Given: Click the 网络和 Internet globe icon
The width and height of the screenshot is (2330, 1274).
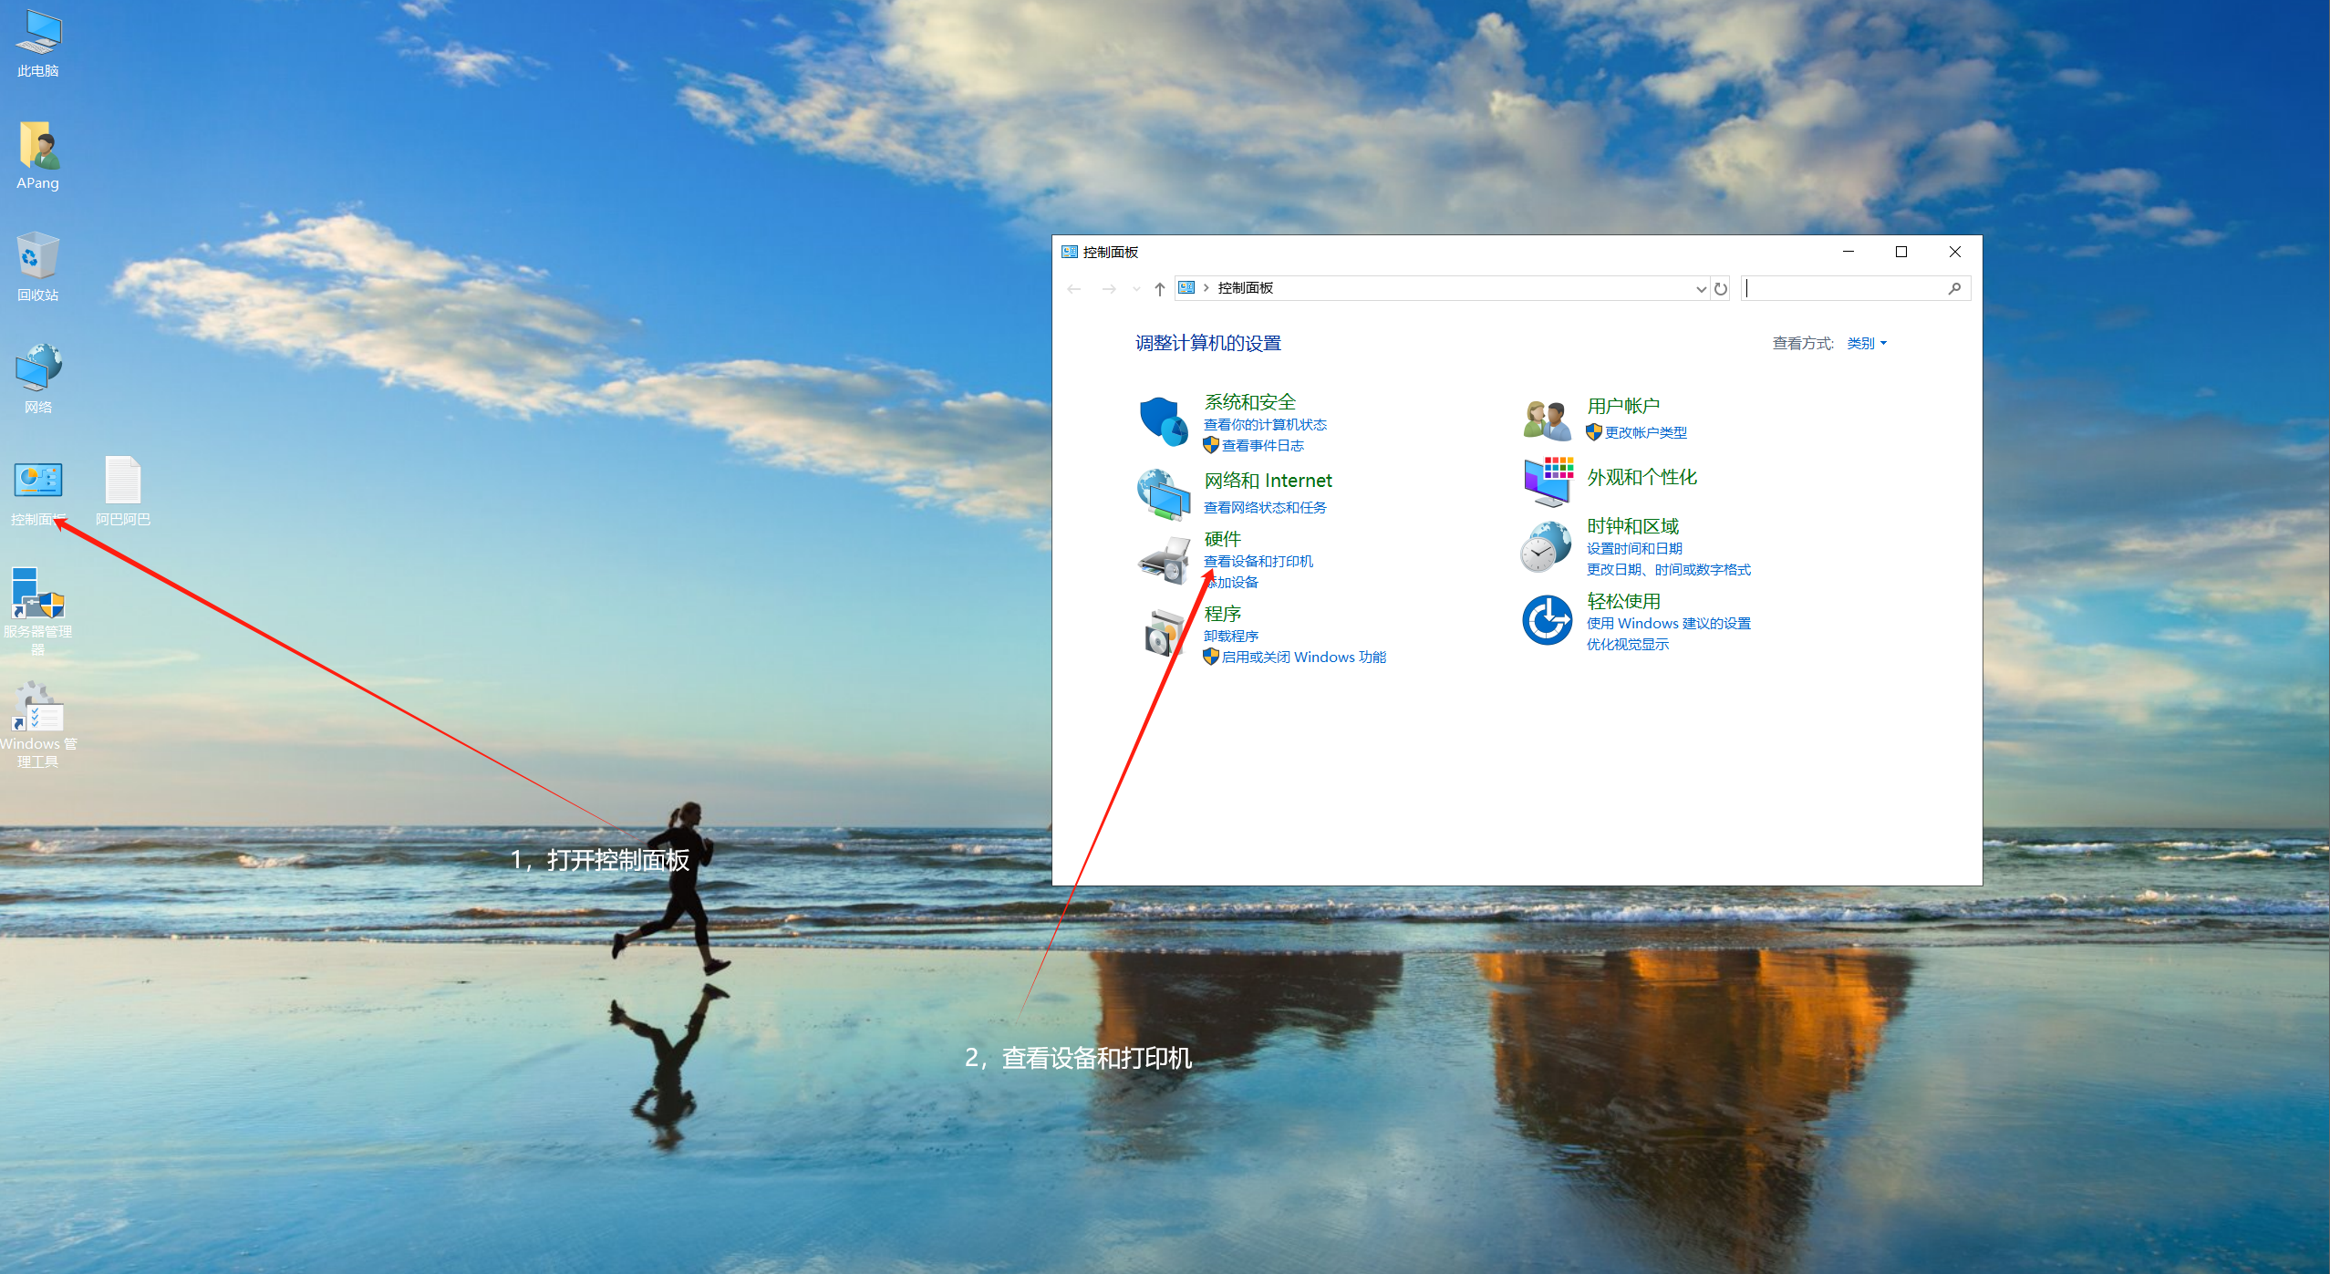Looking at the screenshot, I should pyautogui.click(x=1163, y=493).
